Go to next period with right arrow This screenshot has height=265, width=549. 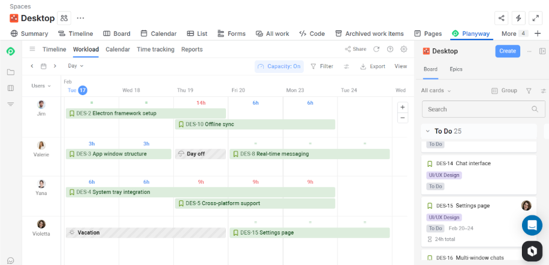click(x=55, y=66)
